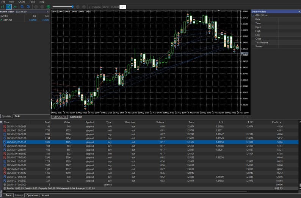Click the sell icon of deal 1337 row
Screen dimensions: 301x198
(x=5, y=169)
